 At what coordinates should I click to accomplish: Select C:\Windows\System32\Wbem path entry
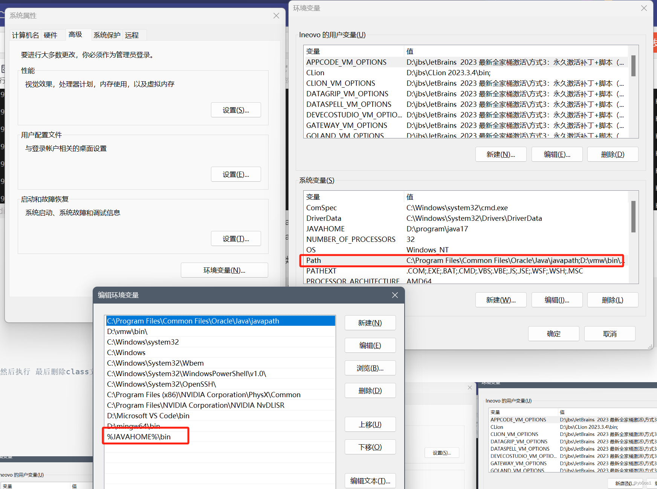pos(220,363)
